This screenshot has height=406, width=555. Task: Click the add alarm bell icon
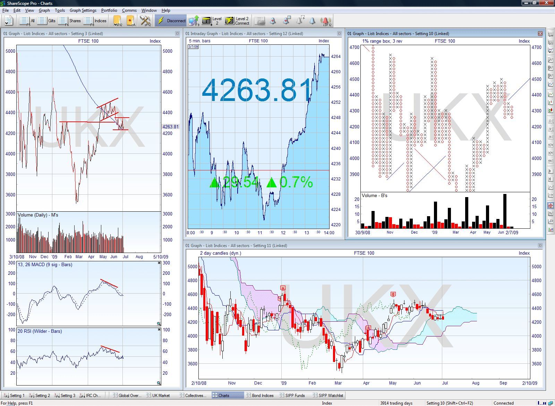point(273,21)
